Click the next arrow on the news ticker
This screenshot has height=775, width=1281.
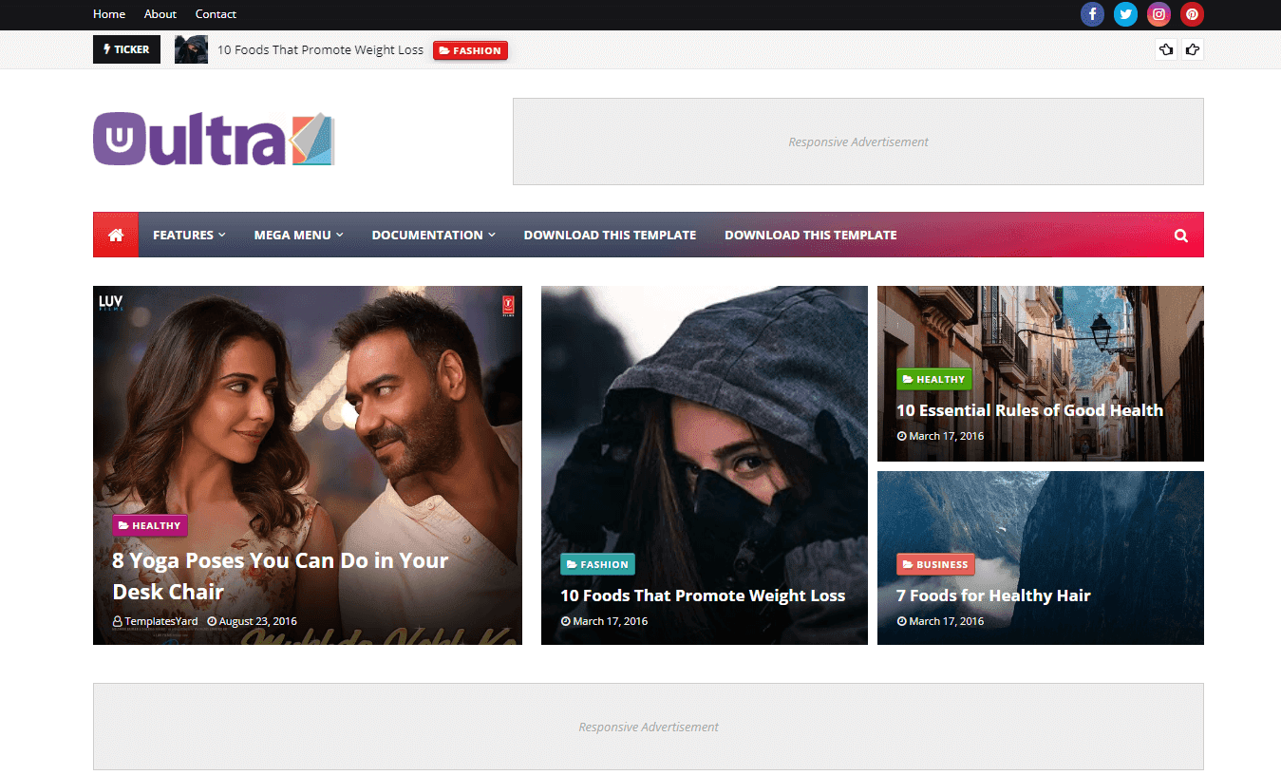pos(1193,48)
